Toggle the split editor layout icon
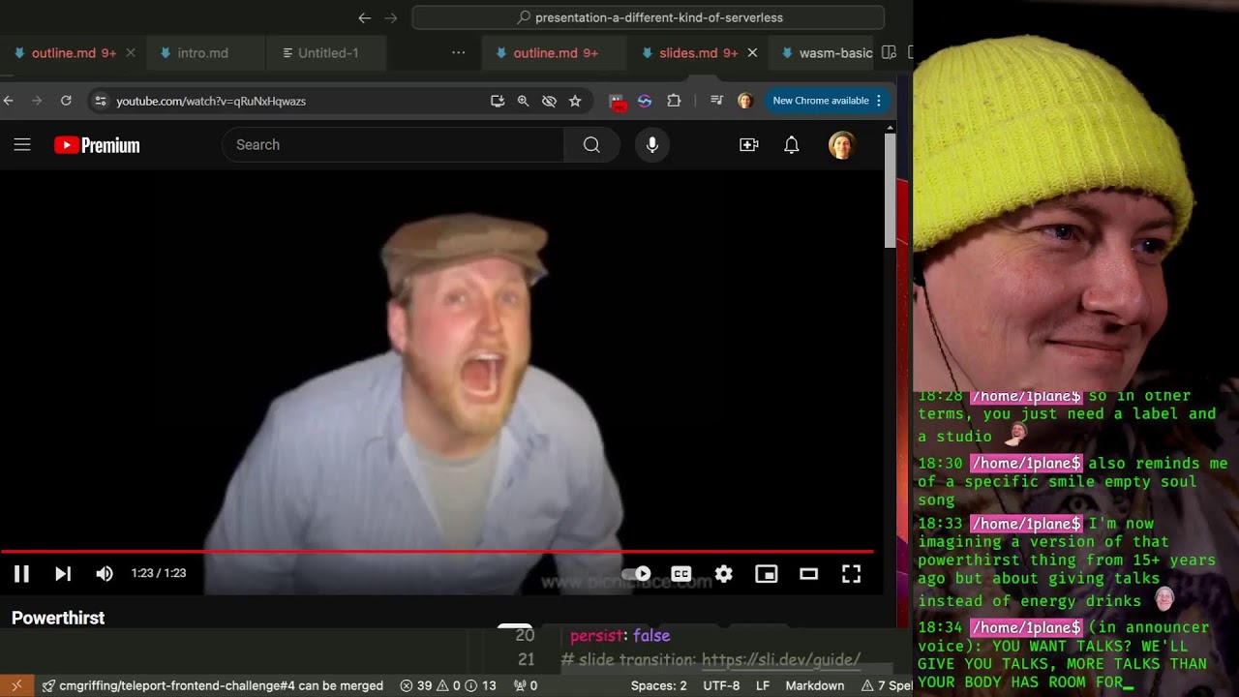 pos(889,53)
